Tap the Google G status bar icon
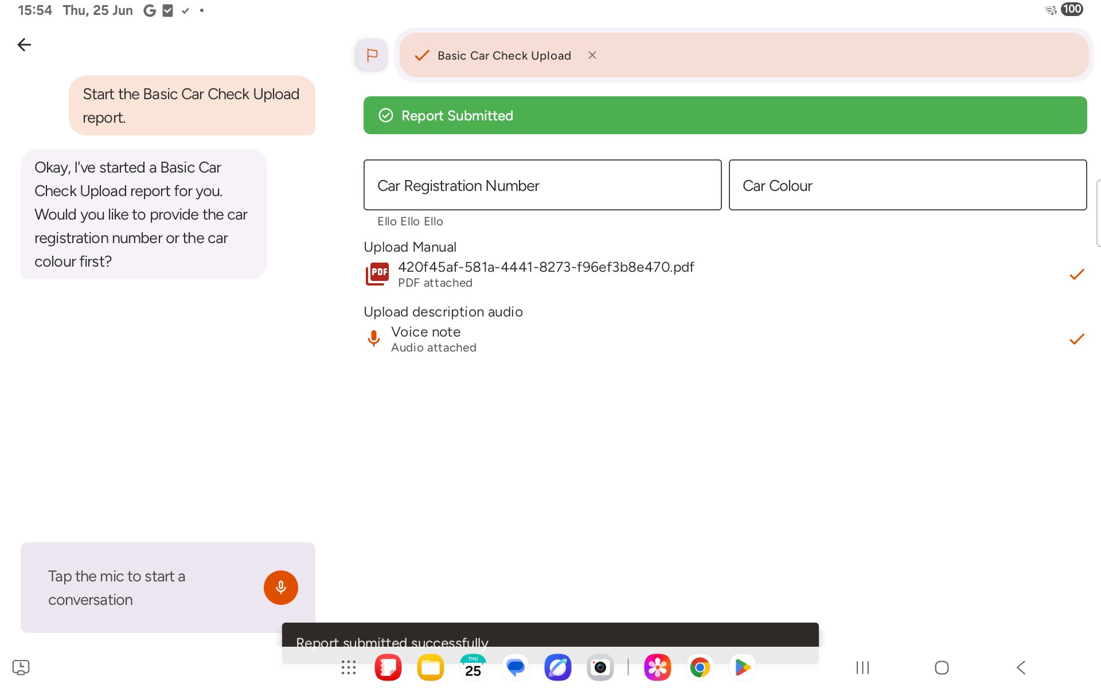The height and width of the screenshot is (688, 1101). coord(150,10)
